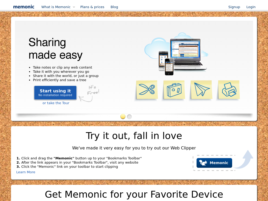This screenshot has height=201, width=268.
Task: Switch to the second gray slide dot
Action: pyautogui.click(x=129, y=116)
